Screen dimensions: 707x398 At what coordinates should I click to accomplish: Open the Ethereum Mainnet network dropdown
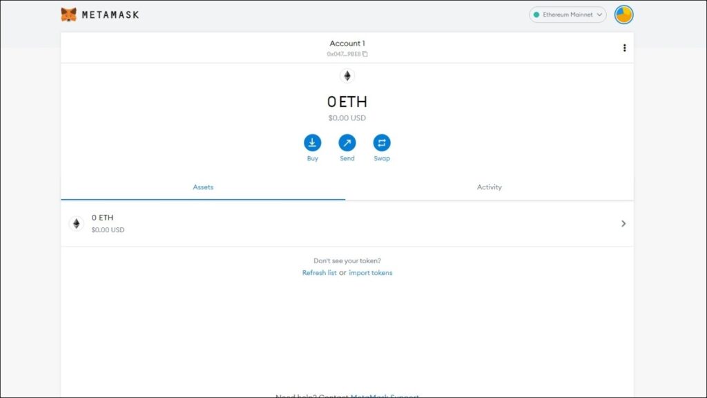[x=566, y=14]
